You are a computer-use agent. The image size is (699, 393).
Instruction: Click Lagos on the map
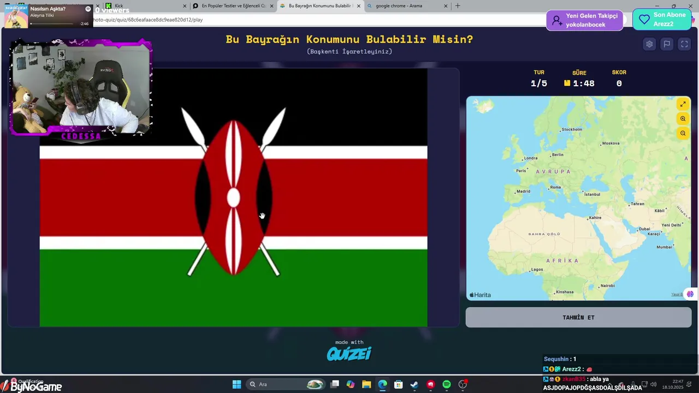(536, 270)
